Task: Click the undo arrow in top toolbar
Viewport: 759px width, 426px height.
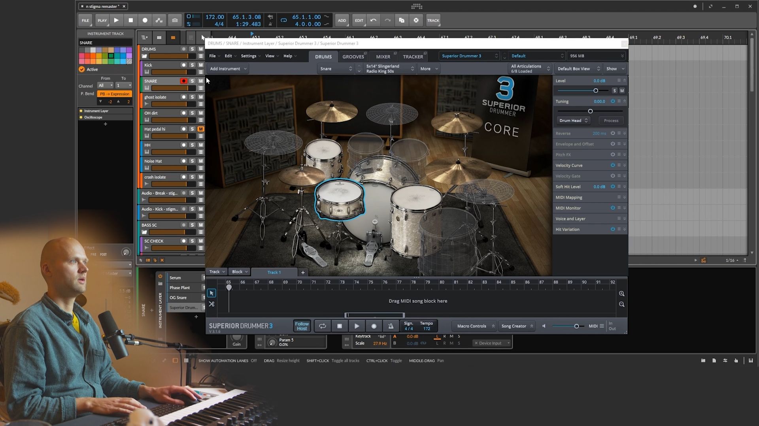Action: pyautogui.click(x=373, y=20)
